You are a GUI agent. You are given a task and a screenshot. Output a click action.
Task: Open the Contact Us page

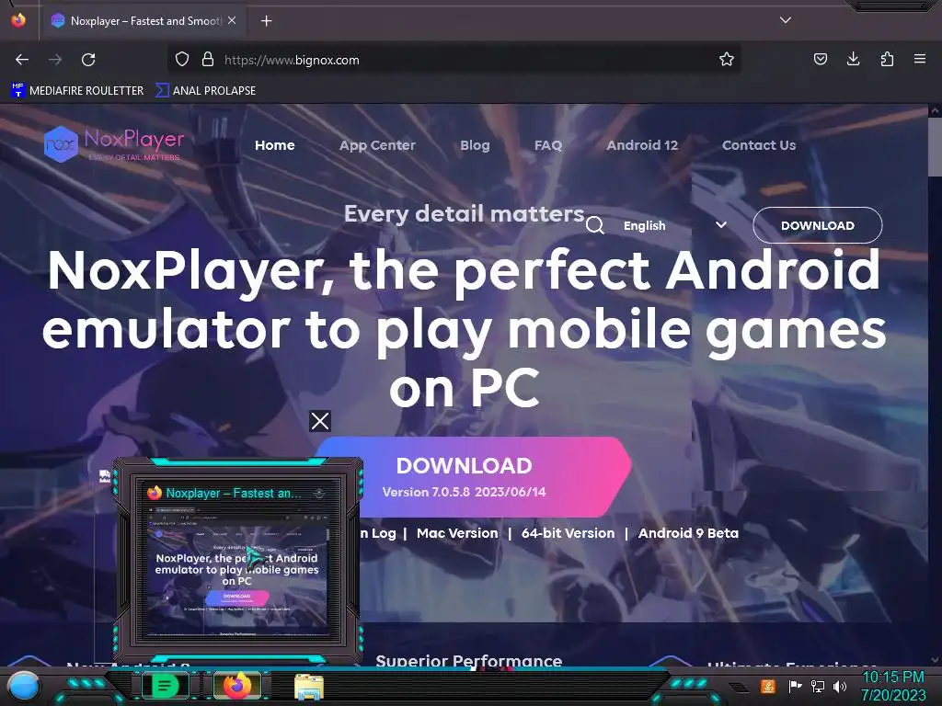pos(759,145)
